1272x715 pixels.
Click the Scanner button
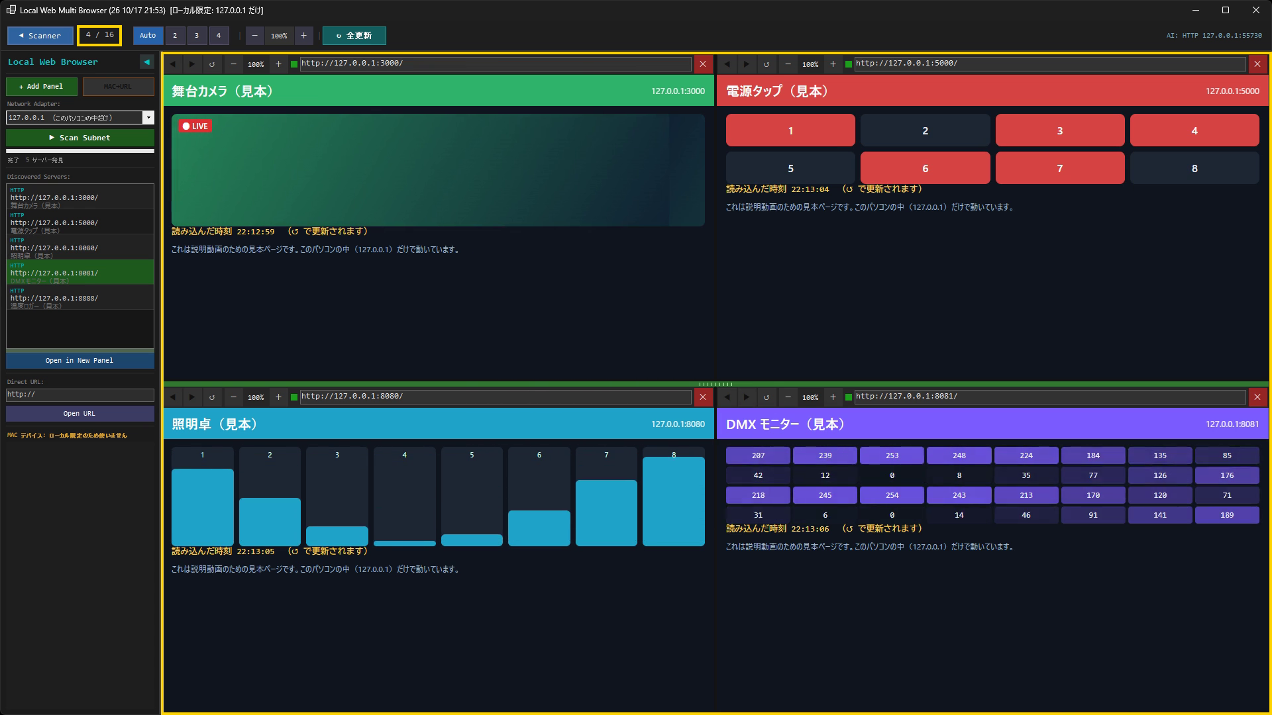click(40, 36)
